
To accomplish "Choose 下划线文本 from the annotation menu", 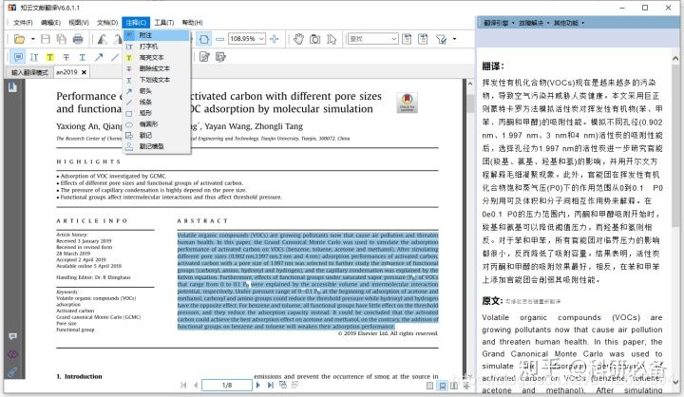I will 157,80.
